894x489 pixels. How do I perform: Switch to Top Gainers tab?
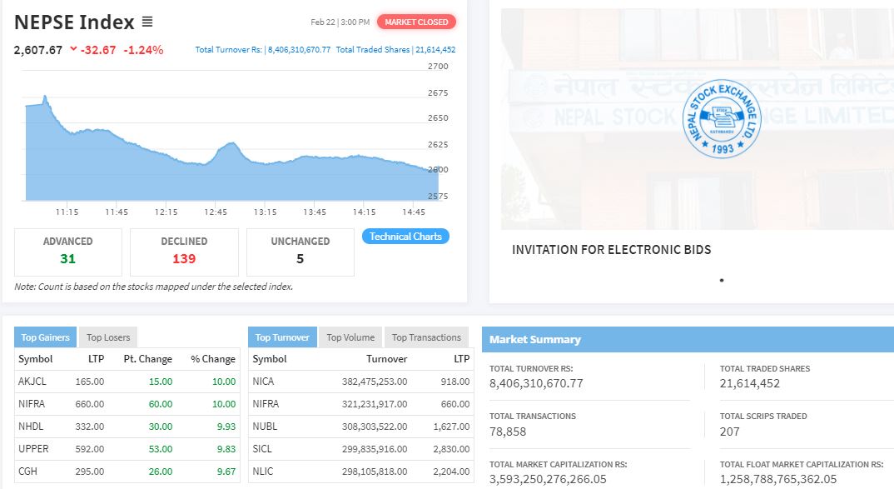pyautogui.click(x=45, y=337)
